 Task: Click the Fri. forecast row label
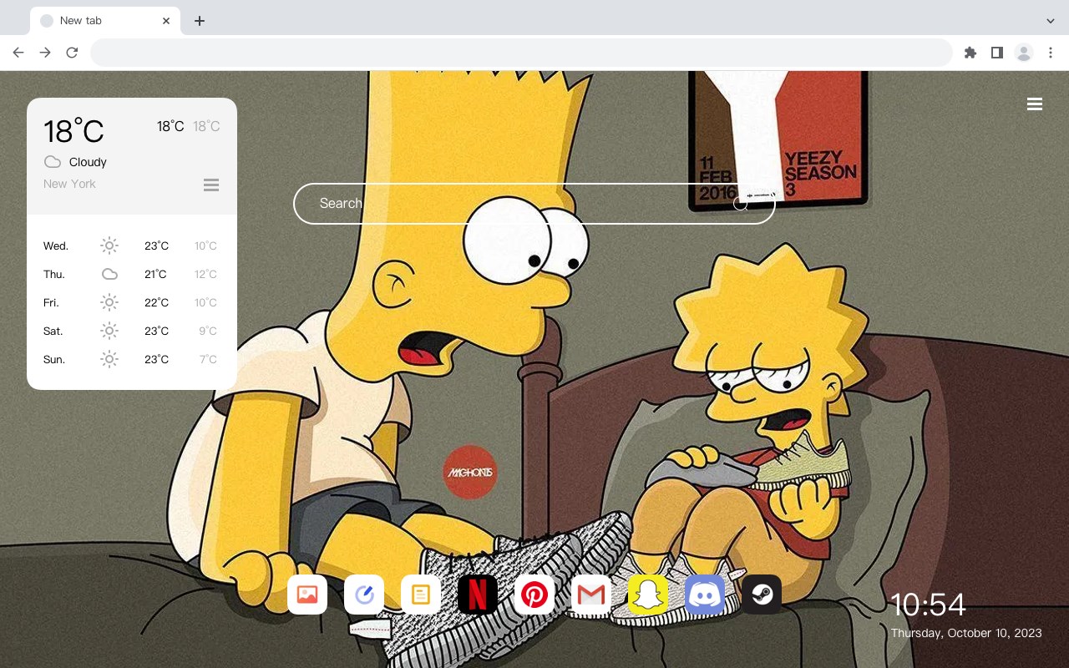point(51,302)
